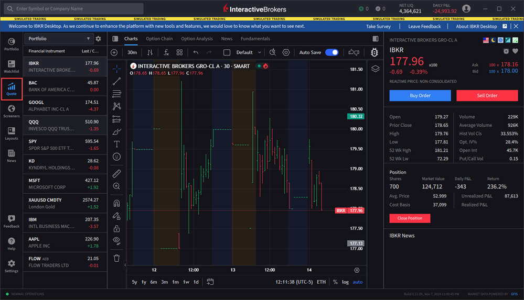This screenshot has width=524, height=300.
Task: Open the chart indicators fx menu
Action: [x=166, y=52]
